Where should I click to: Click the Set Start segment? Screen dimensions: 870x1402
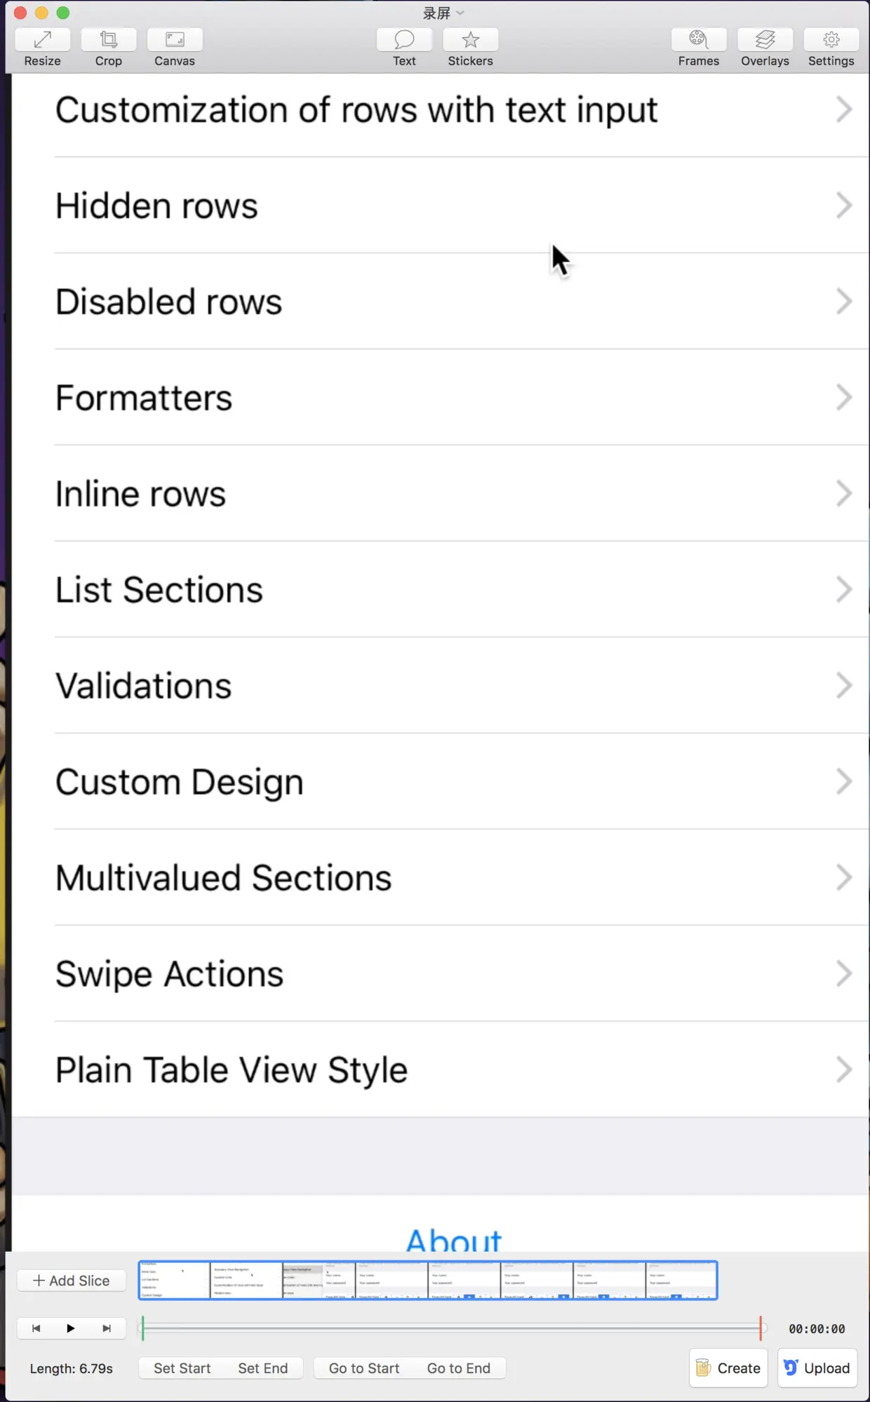click(182, 1368)
